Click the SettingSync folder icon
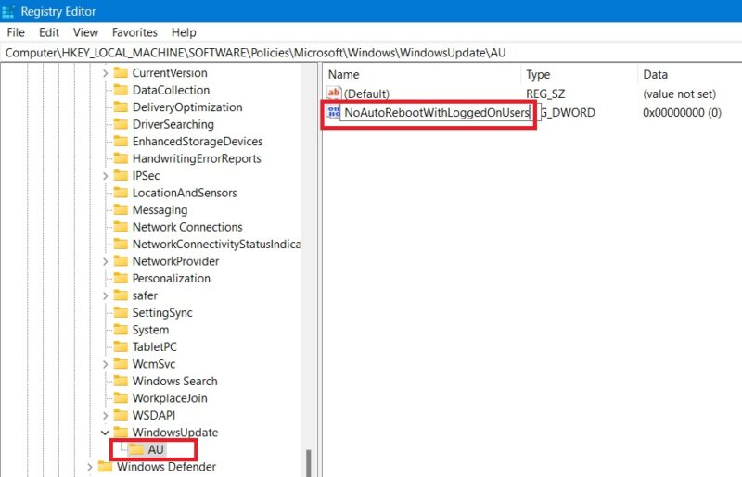Screen dimensions: 742x477 click(x=121, y=312)
